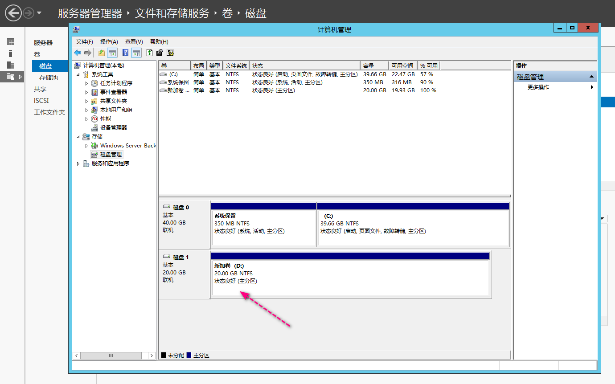Click 文件和存储服务 in the breadcrumb title
Screen dimensions: 615x384
pyautogui.click(x=172, y=13)
